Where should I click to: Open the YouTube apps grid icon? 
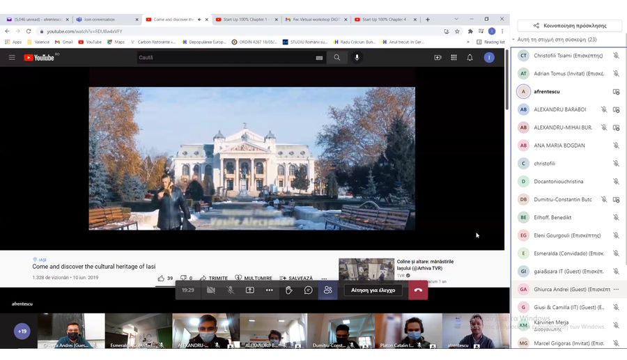click(x=454, y=58)
